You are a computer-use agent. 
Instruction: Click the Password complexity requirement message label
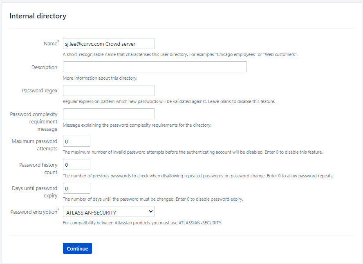[34, 121]
